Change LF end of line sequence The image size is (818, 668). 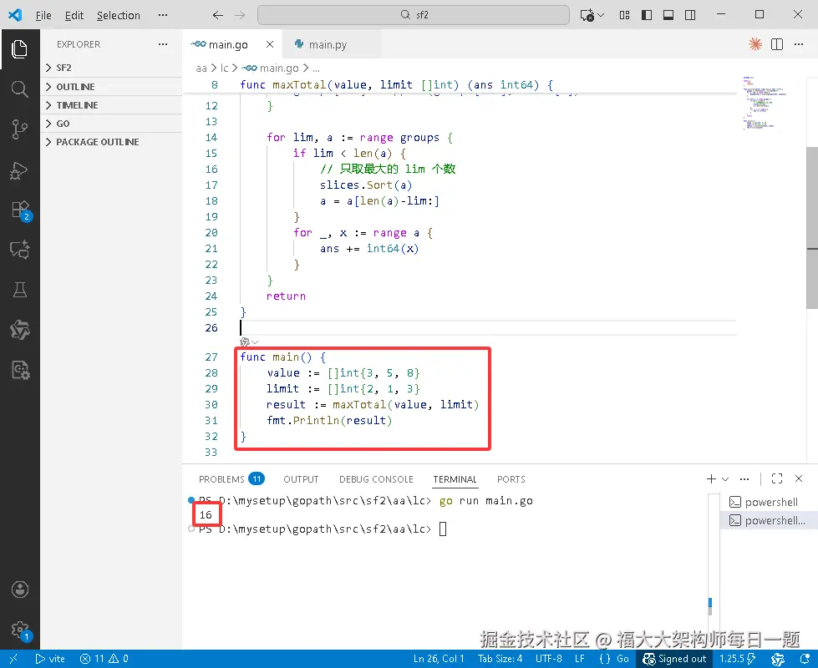(580, 659)
